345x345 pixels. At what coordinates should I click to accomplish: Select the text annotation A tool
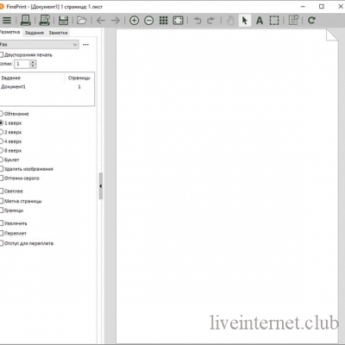tap(260, 21)
